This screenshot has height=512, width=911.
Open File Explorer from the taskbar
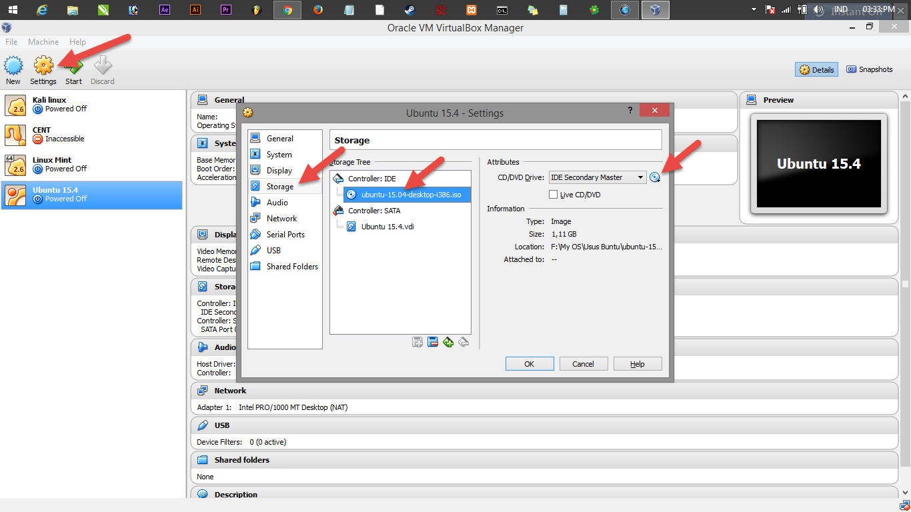point(73,10)
